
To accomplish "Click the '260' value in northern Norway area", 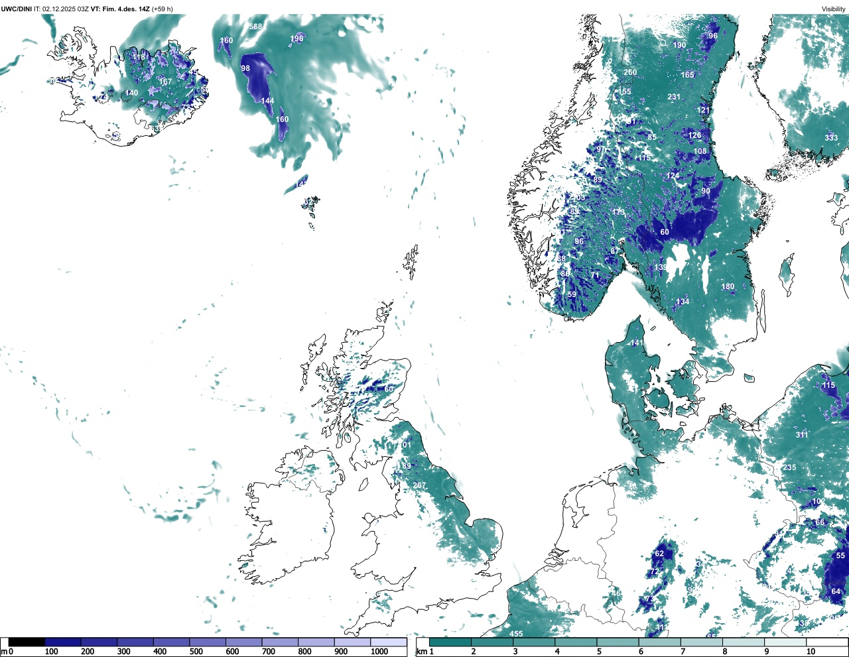I will pos(630,72).
